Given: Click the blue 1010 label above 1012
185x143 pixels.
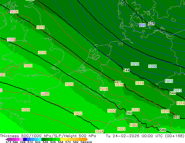Looking at the screenshot, I should pos(169,81).
